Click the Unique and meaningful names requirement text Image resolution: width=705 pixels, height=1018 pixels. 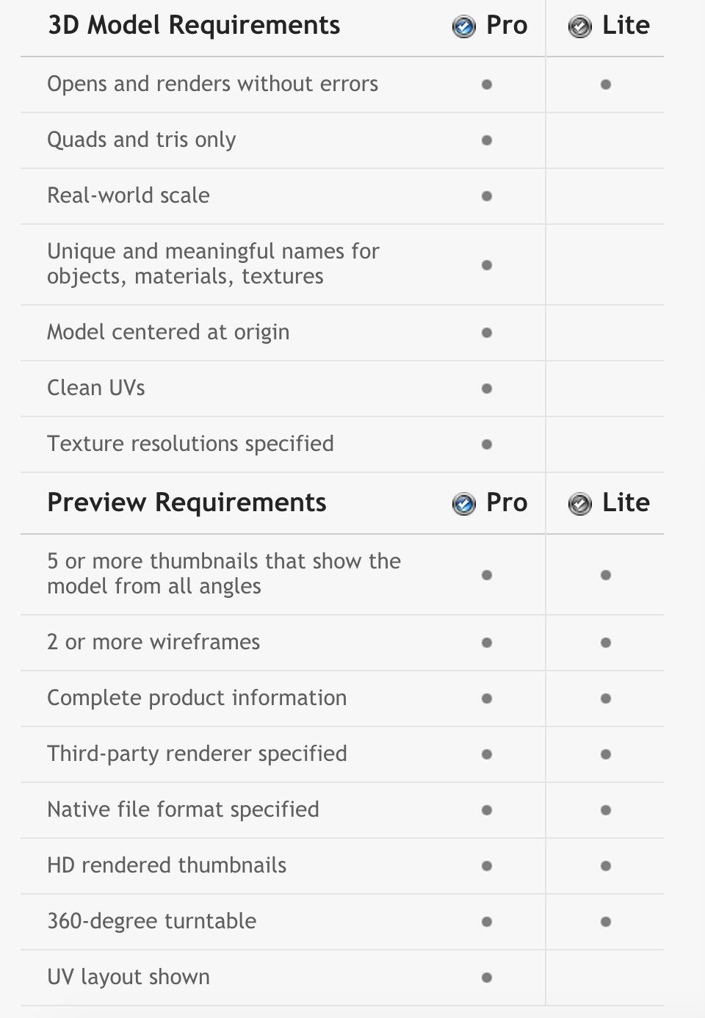click(x=213, y=264)
